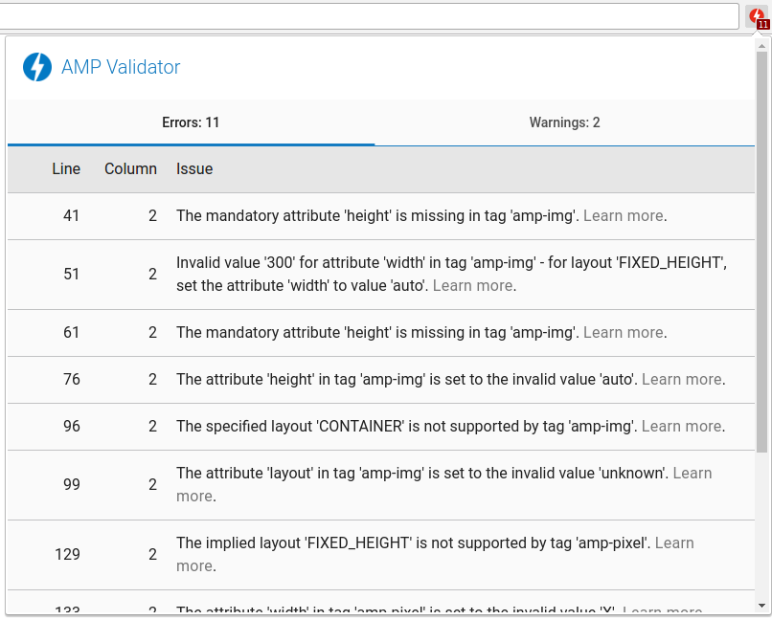
Task: Open Learn more about invalid 'auto' height
Action: coord(681,379)
